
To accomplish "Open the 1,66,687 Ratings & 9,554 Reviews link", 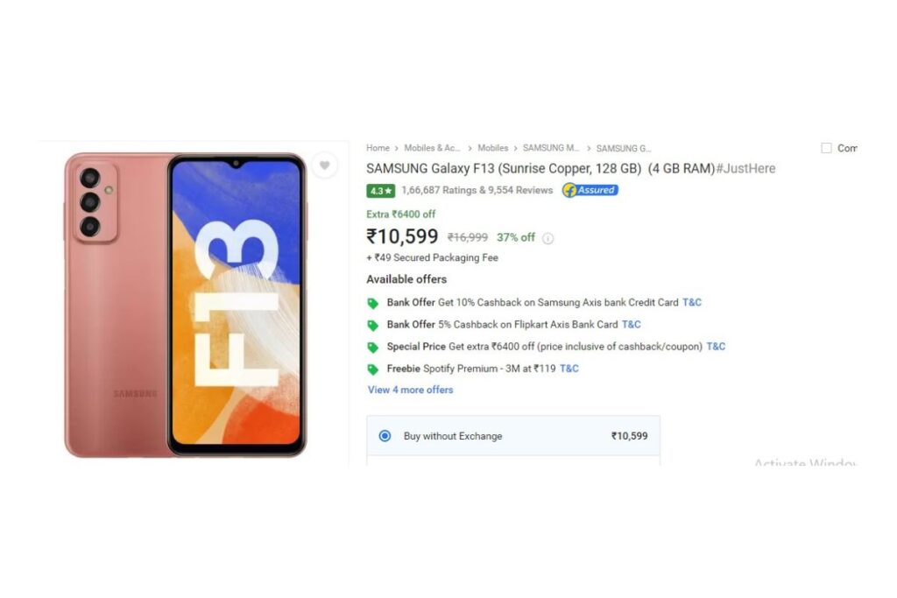I will (477, 190).
